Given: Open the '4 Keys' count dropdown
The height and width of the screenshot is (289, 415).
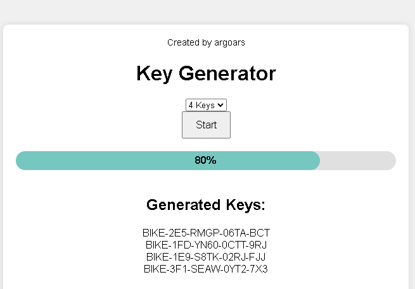Looking at the screenshot, I should 203,105.
